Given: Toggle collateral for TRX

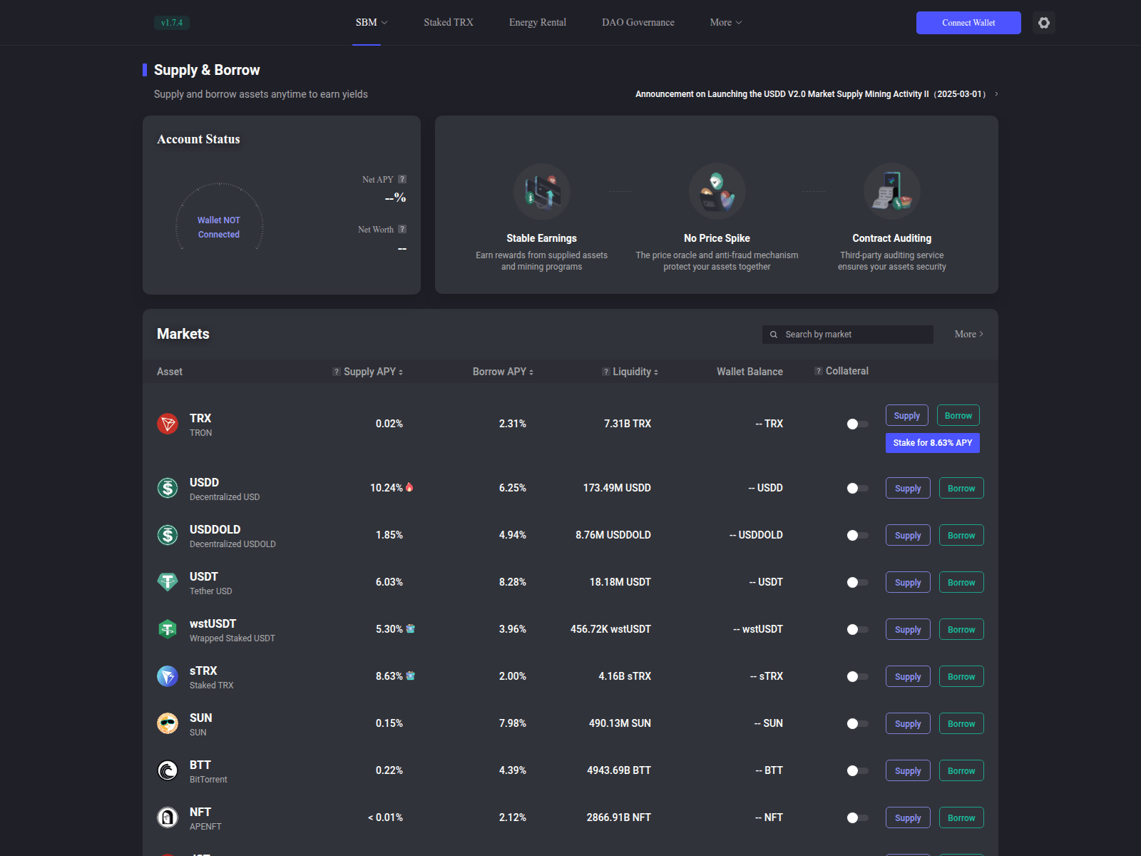Looking at the screenshot, I should coord(857,424).
